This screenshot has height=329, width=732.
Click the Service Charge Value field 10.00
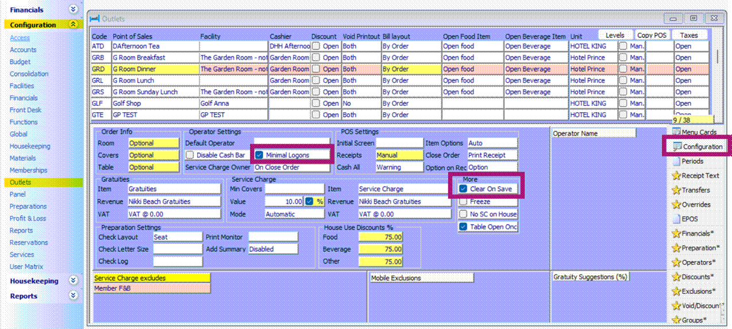coord(284,201)
